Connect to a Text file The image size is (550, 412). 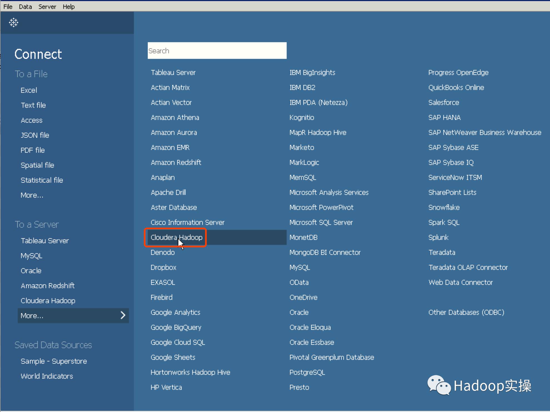point(33,105)
